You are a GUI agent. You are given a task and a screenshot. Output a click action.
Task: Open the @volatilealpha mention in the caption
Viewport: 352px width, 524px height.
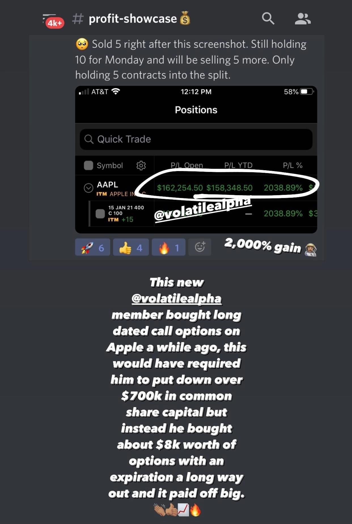click(x=177, y=298)
